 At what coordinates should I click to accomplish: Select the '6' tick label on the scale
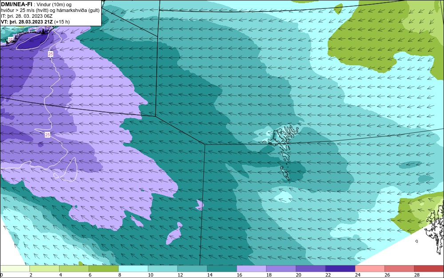pos(90,275)
